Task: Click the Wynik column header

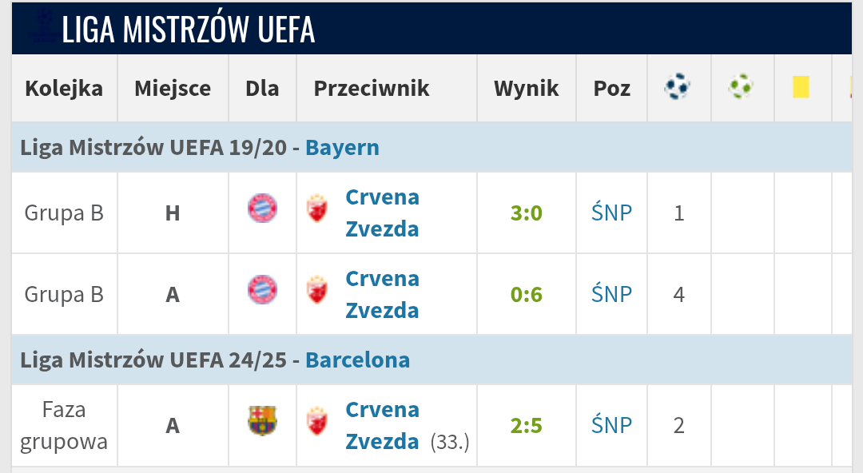Action: pyautogui.click(x=527, y=89)
